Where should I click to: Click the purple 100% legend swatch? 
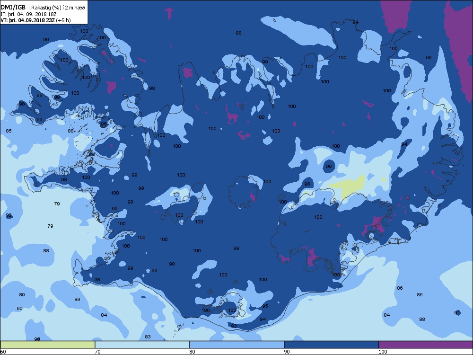(426, 345)
